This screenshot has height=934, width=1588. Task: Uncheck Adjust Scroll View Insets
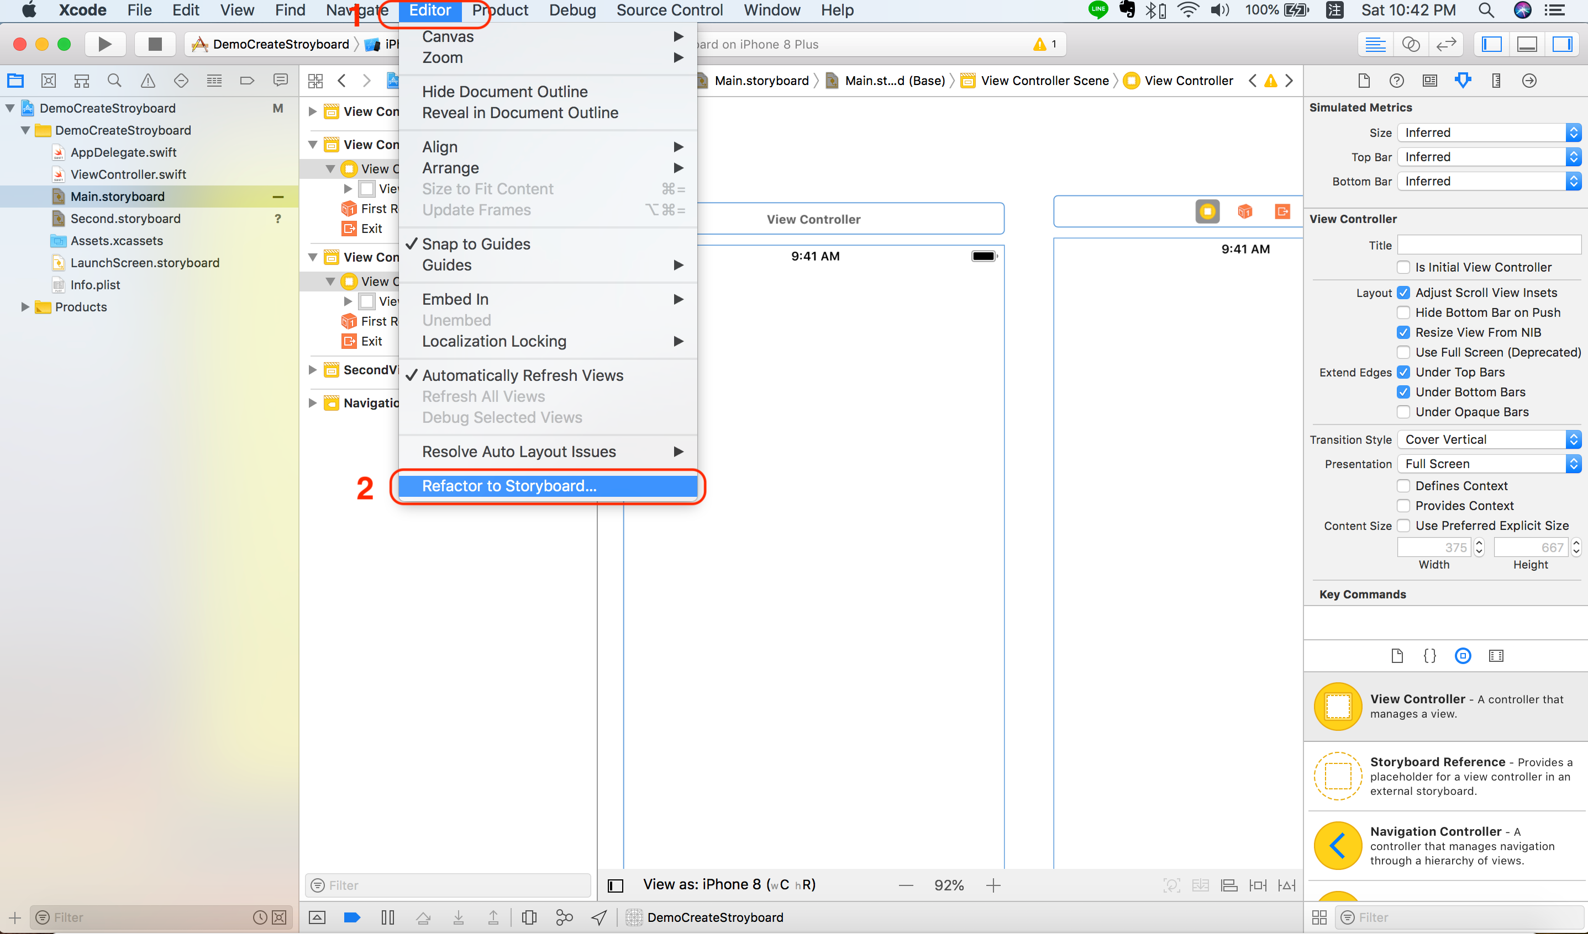click(x=1403, y=292)
